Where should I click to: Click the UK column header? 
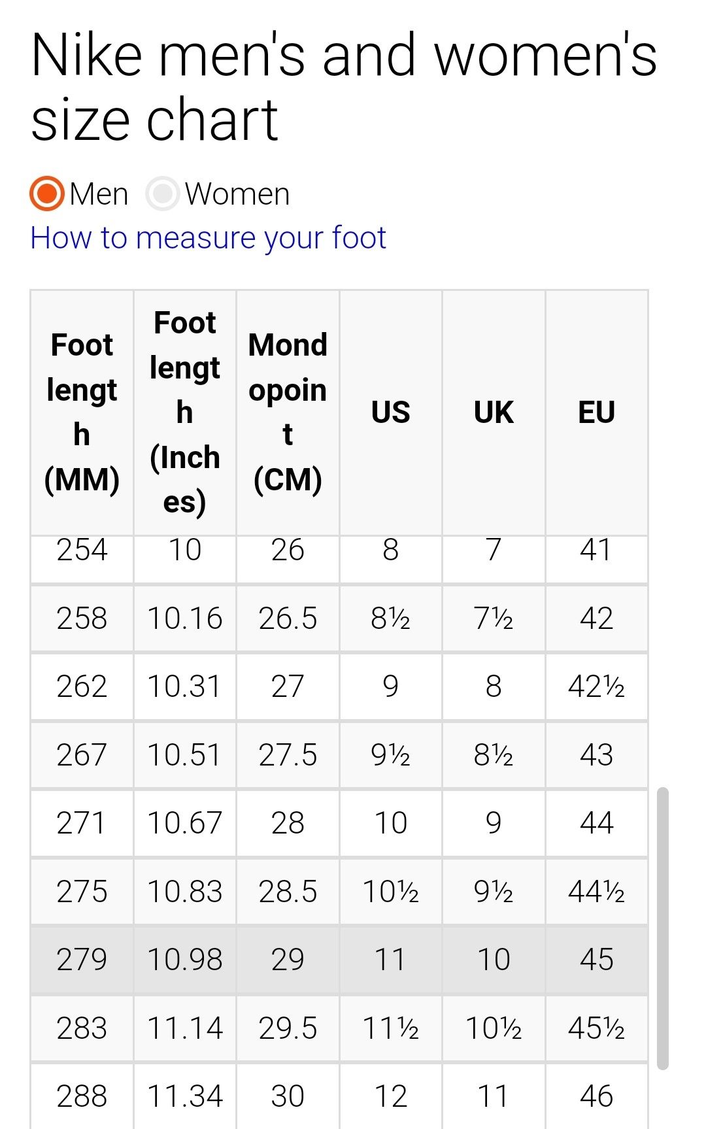point(494,413)
